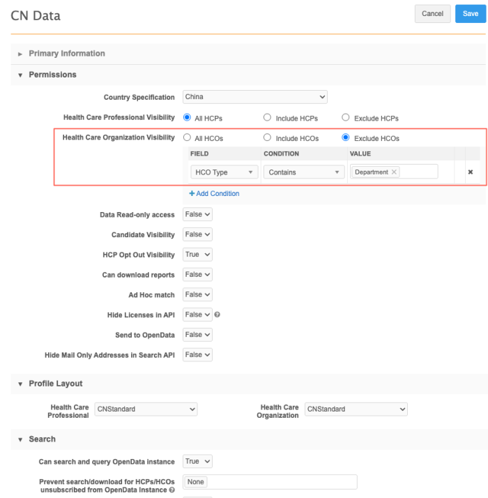Click the Add Condition link
488x498 pixels.
(214, 194)
